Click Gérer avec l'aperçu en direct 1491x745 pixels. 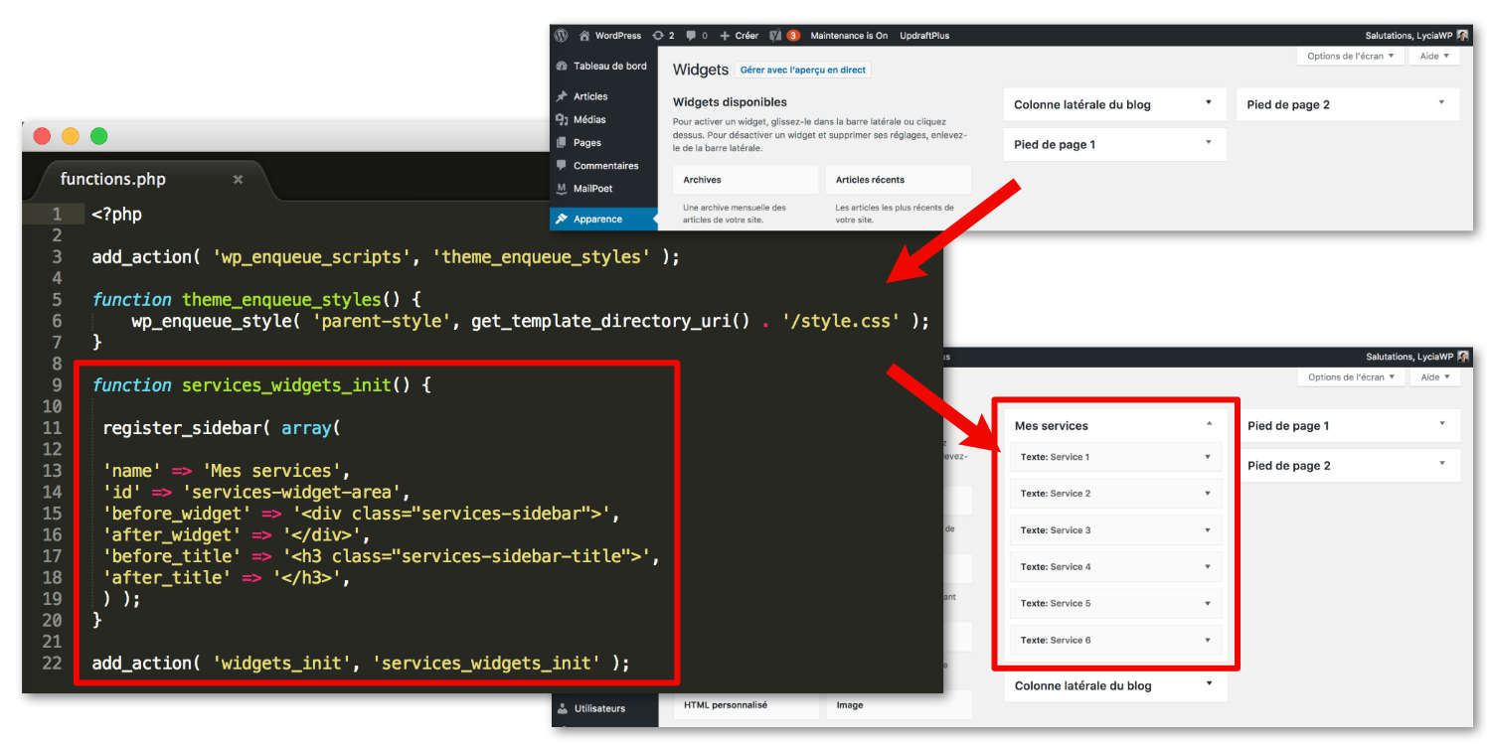pyautogui.click(x=802, y=71)
